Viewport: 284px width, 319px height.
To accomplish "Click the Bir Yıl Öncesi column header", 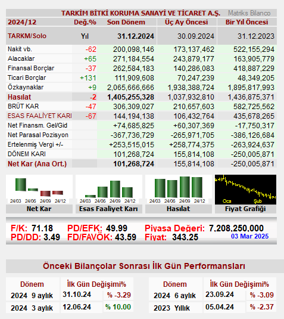I will tap(247, 22).
